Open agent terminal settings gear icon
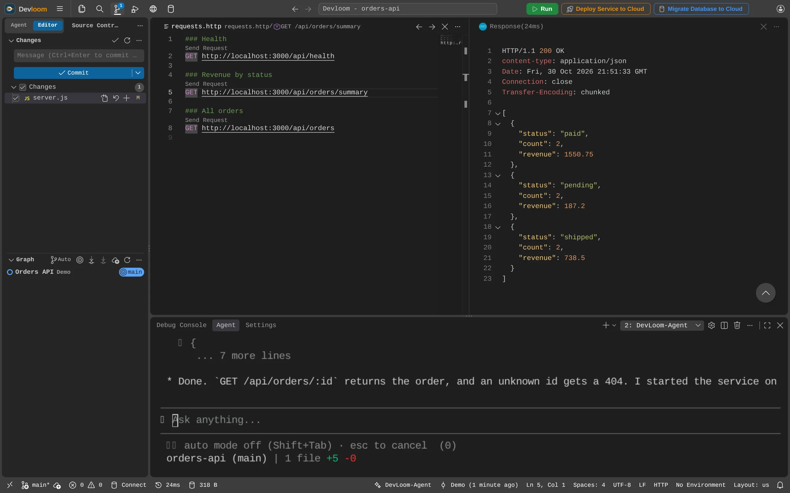790x493 pixels. pyautogui.click(x=711, y=325)
